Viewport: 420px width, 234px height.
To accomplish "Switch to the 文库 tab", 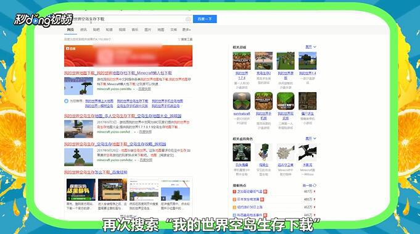I will click(173, 30).
